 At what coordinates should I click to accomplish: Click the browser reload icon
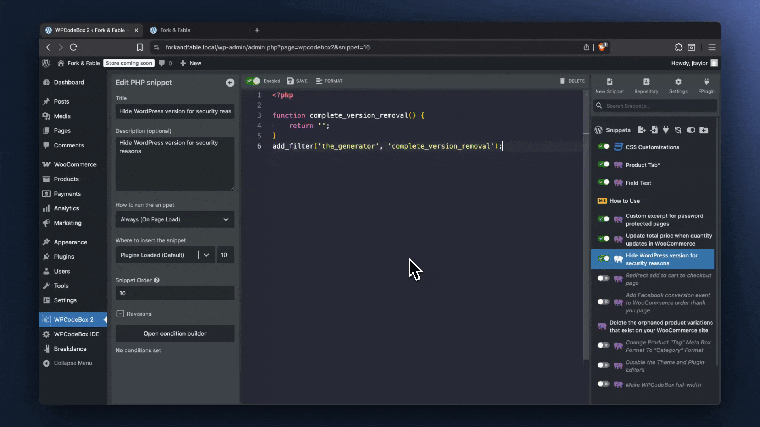74,47
